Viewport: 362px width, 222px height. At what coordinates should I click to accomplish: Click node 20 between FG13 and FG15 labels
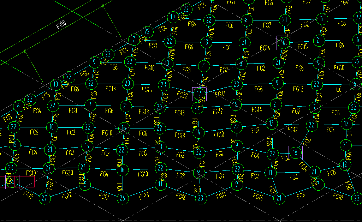(127, 84)
